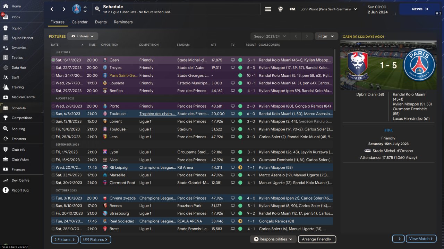Click the U19 Fixtures button

[95, 239]
